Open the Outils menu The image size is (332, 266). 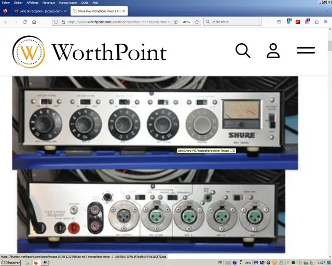(85, 3)
